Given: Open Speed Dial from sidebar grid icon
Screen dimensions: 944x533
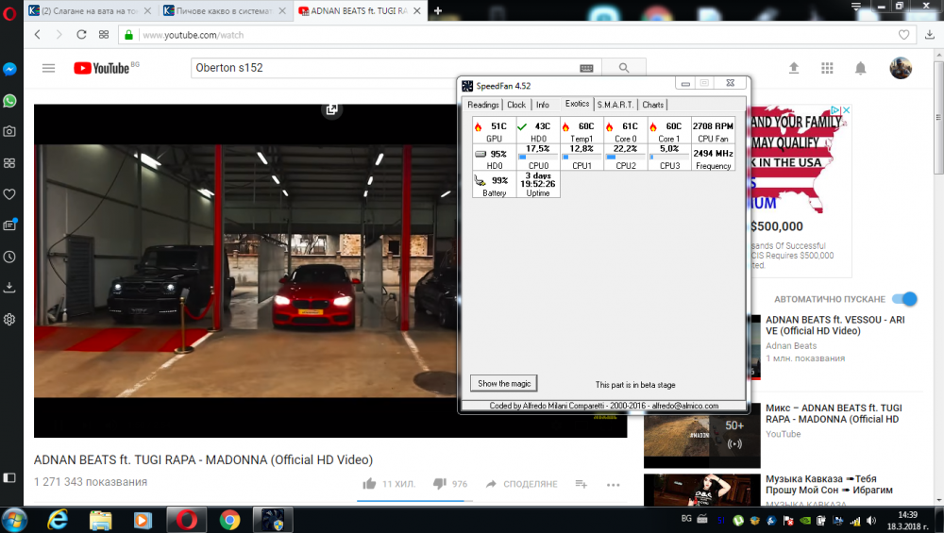Looking at the screenshot, I should click(x=9, y=163).
